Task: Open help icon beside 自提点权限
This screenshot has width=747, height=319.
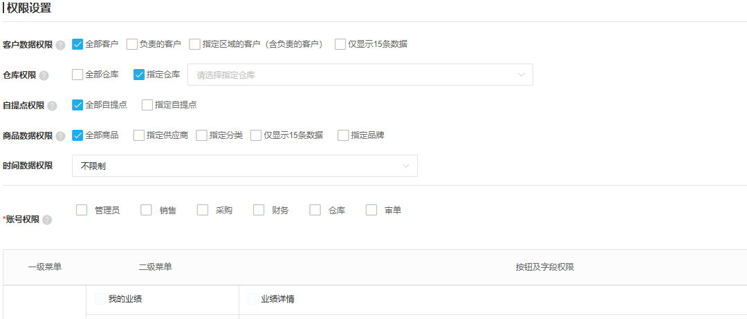Action: [52, 106]
